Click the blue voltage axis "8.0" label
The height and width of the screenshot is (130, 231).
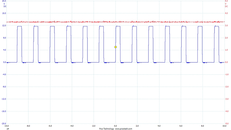click(x=5, y=38)
